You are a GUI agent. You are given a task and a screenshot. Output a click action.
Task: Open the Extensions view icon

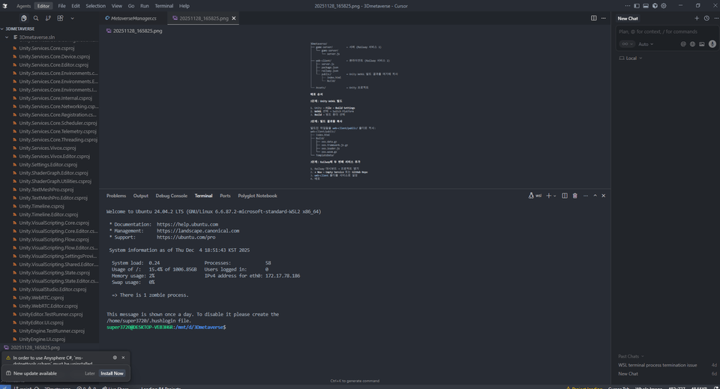click(60, 18)
